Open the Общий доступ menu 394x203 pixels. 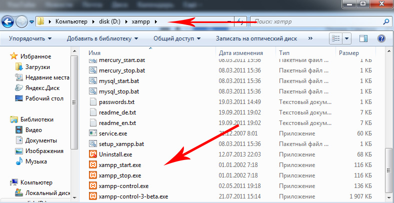[177, 38]
